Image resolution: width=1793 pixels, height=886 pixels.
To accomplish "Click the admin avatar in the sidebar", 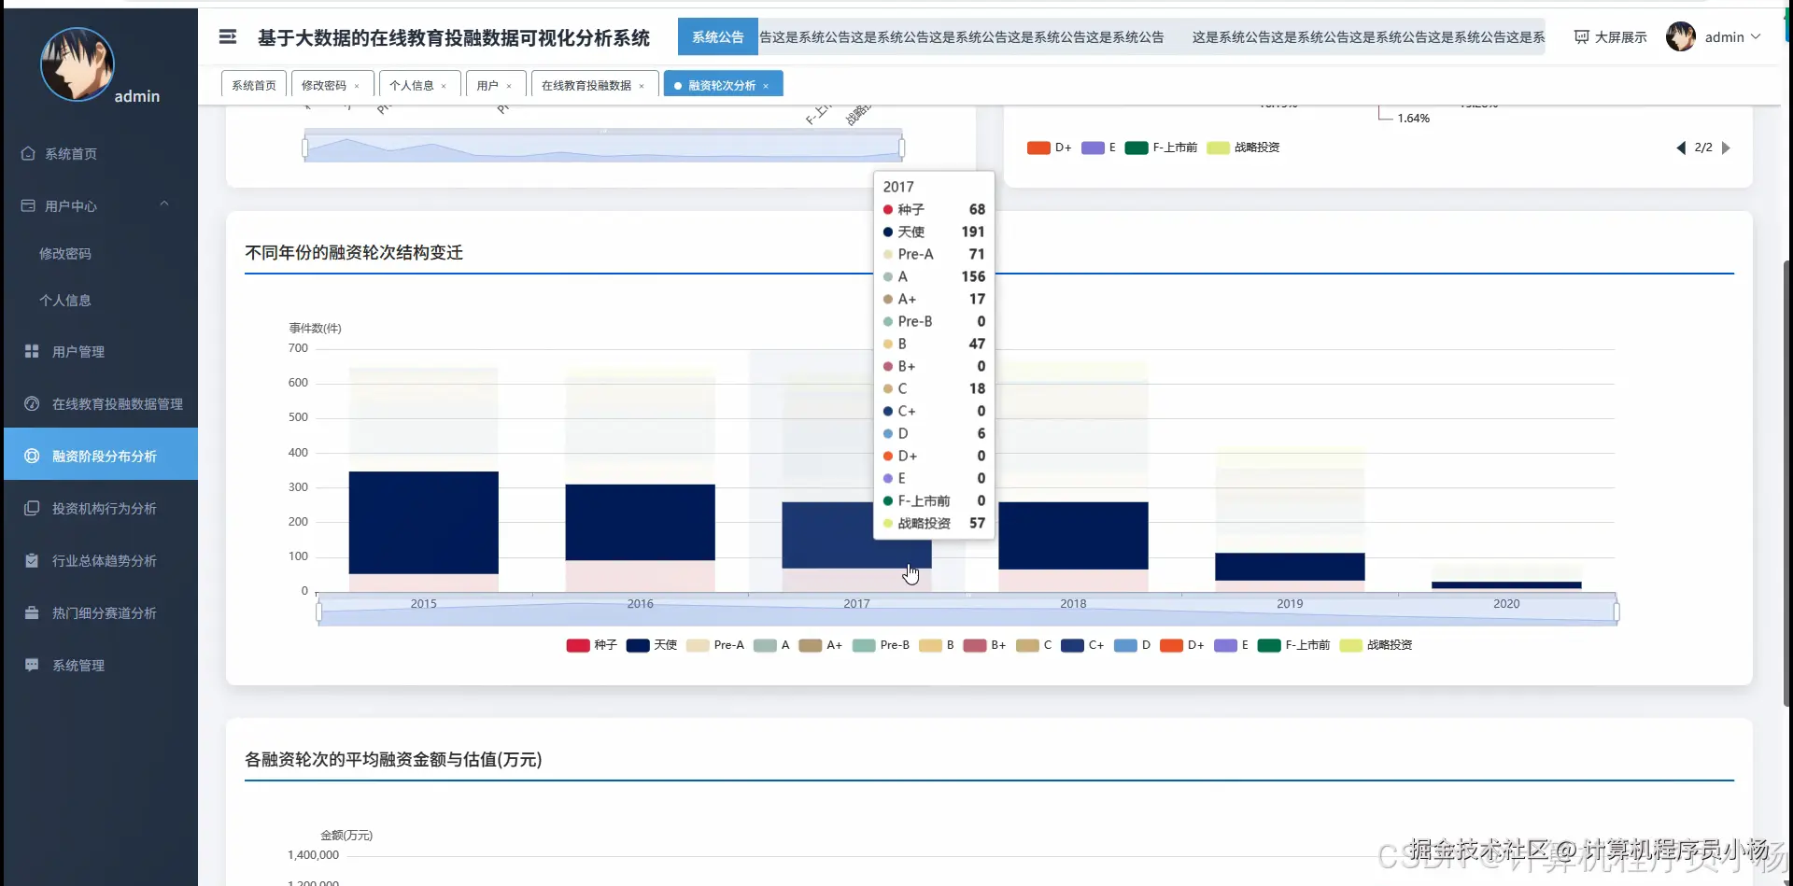I will (x=78, y=63).
